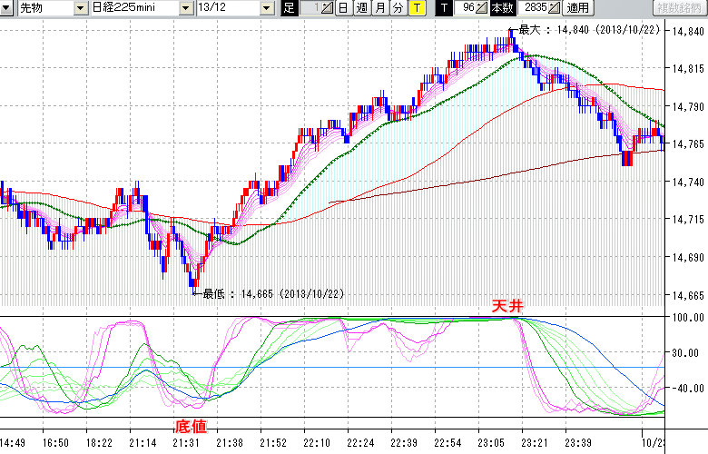Click the 14,790 price axis label
This screenshot has width=708, height=454.
coord(688,106)
